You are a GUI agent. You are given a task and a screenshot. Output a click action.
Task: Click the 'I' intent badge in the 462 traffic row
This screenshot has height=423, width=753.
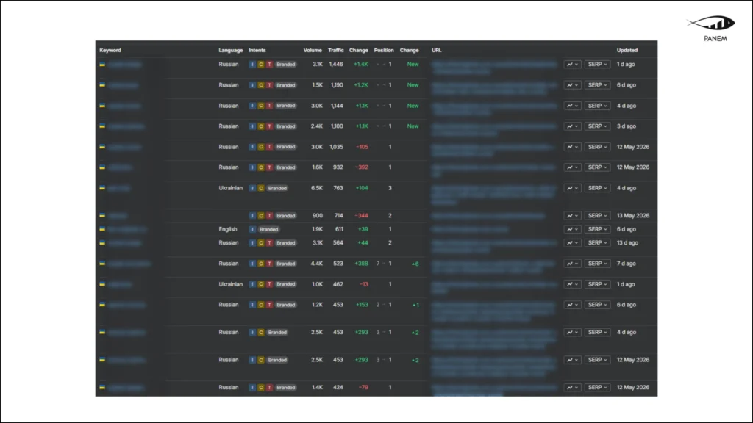(252, 284)
